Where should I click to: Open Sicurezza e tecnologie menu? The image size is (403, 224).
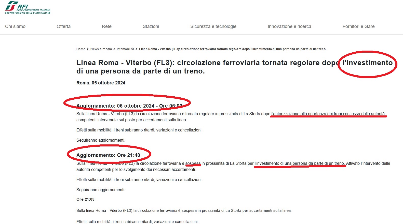tap(213, 26)
